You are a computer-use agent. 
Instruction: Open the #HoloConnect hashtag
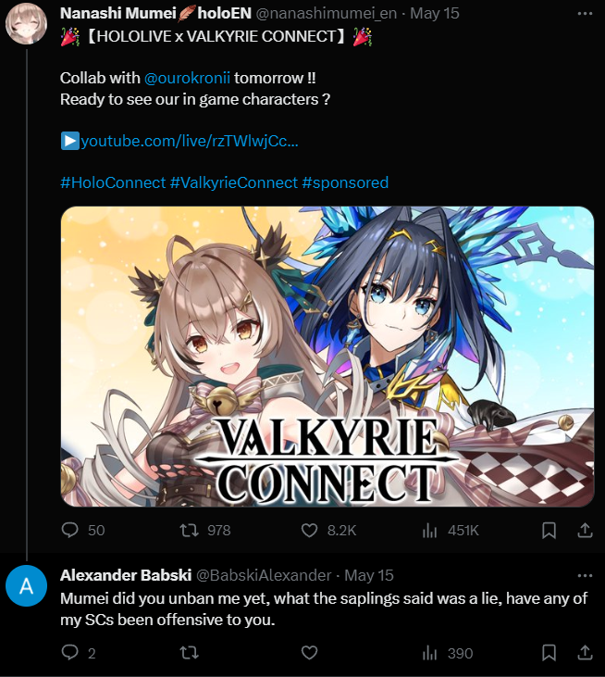point(113,182)
